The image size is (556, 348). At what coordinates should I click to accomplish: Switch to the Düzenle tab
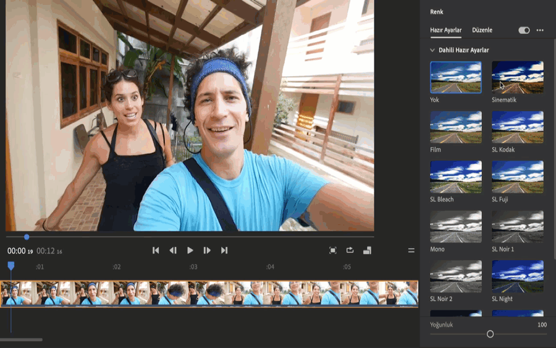click(x=482, y=30)
